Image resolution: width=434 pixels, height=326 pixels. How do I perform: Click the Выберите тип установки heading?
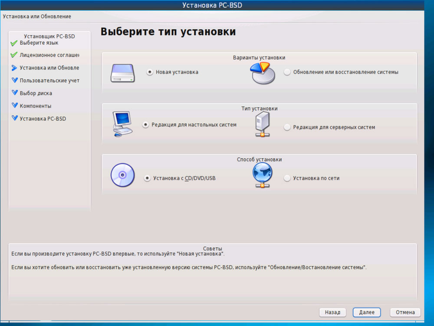[x=168, y=32]
